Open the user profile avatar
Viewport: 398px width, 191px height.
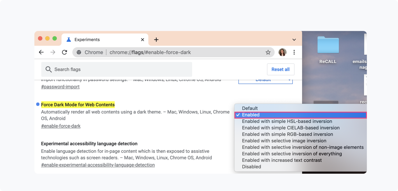(x=282, y=52)
